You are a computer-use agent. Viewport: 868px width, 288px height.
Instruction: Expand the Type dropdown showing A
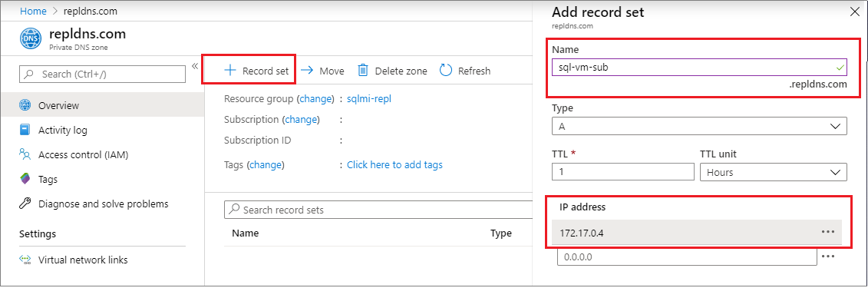click(x=699, y=126)
